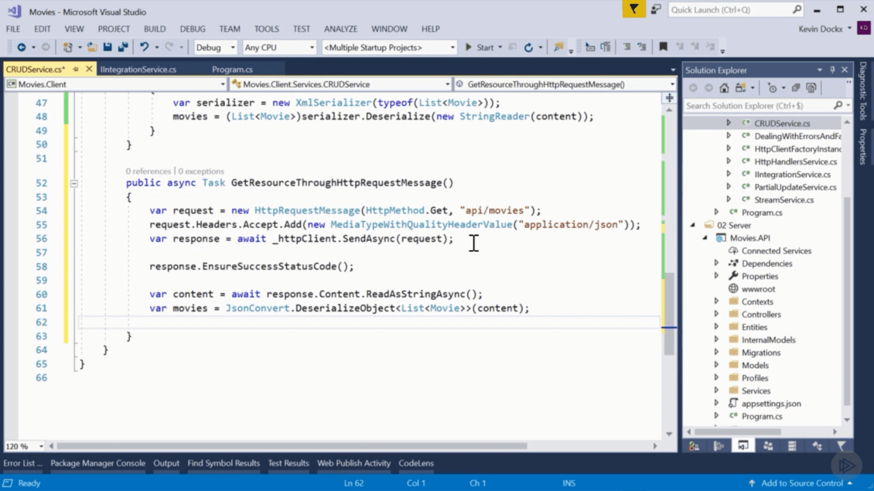Open Find in Files from the toolbar icon
Viewport: 874px width, 491px height.
point(559,47)
